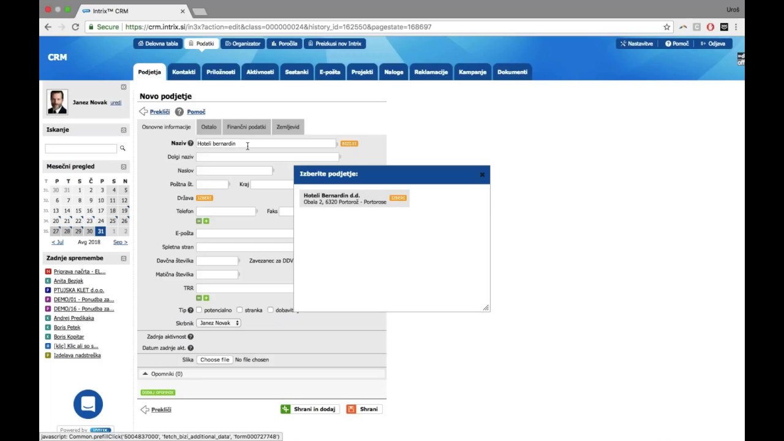Image resolution: width=784 pixels, height=441 pixels.
Task: Check the potencialno checkbox
Action: 199,310
